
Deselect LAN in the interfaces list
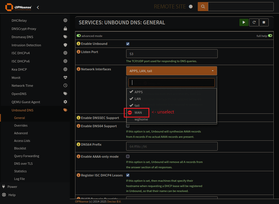click(172, 98)
